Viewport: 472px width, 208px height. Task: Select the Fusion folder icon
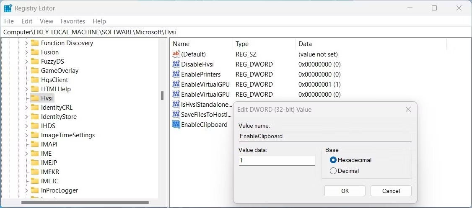click(x=35, y=52)
